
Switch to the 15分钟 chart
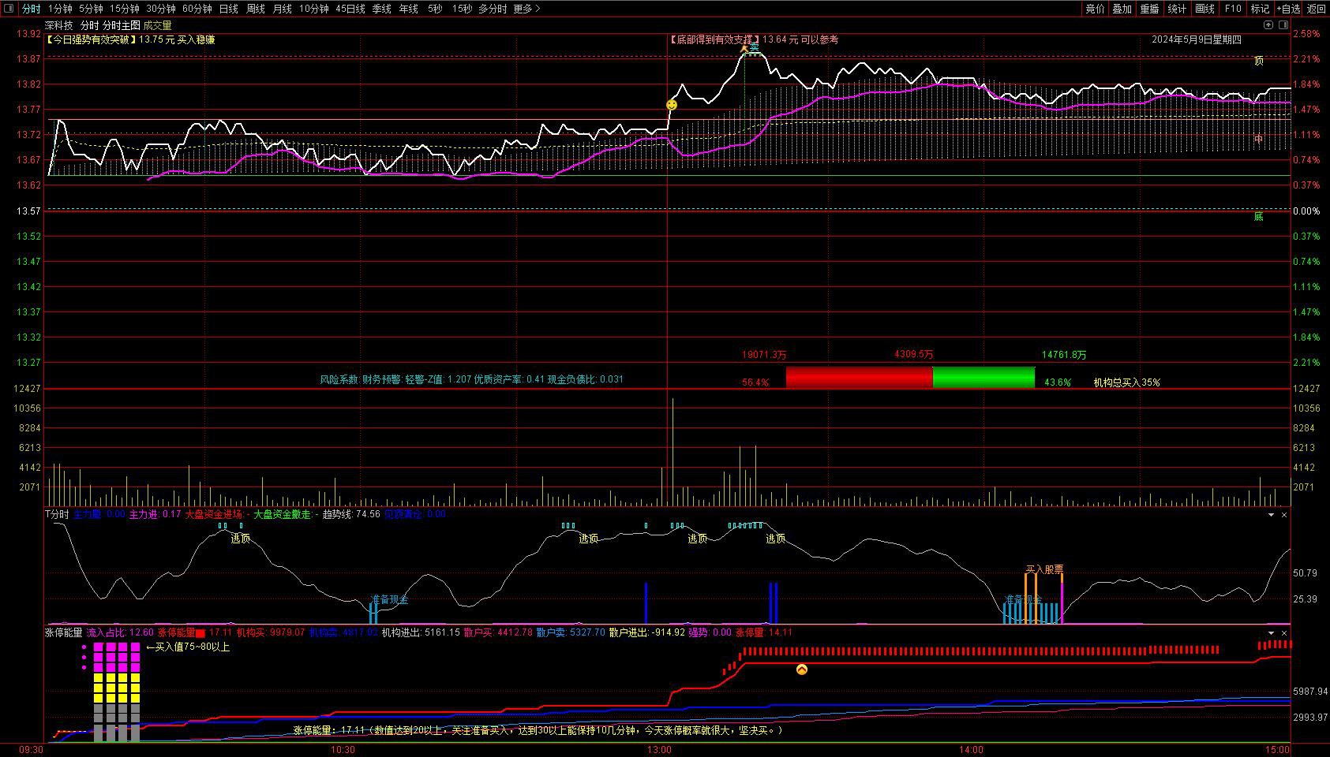[125, 9]
